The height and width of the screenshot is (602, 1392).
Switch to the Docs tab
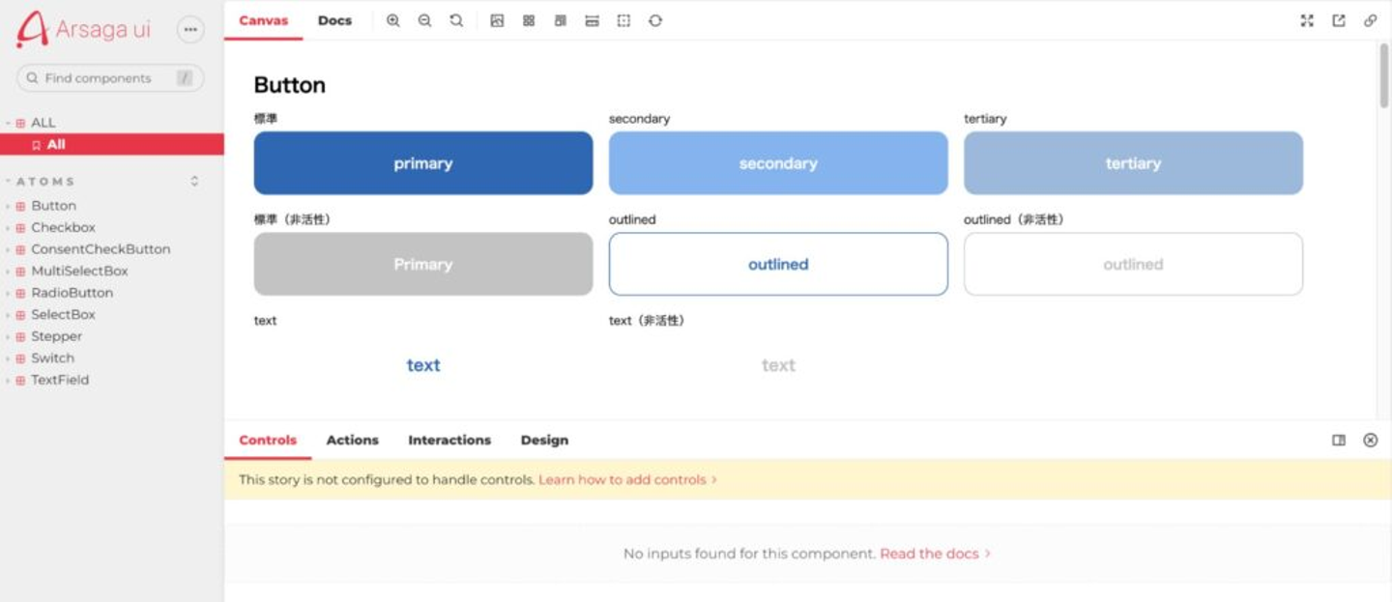tap(334, 20)
